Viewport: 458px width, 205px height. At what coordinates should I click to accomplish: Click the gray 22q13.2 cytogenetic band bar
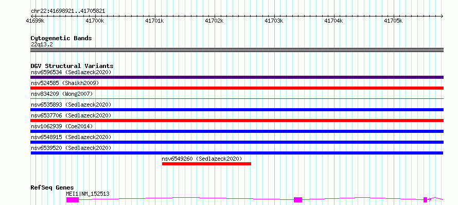237,50
